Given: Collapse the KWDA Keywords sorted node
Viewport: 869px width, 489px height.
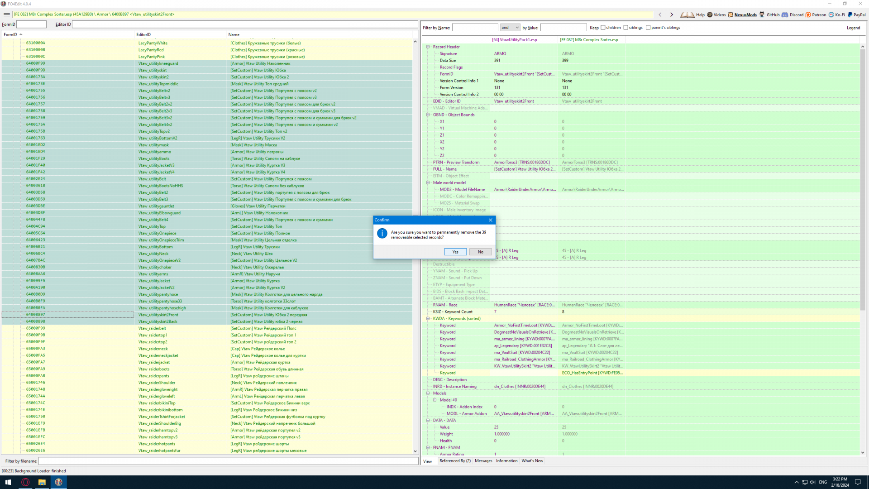Looking at the screenshot, I should tap(428, 318).
